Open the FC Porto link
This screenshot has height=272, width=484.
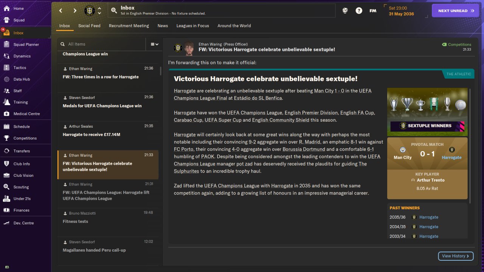click(184, 149)
